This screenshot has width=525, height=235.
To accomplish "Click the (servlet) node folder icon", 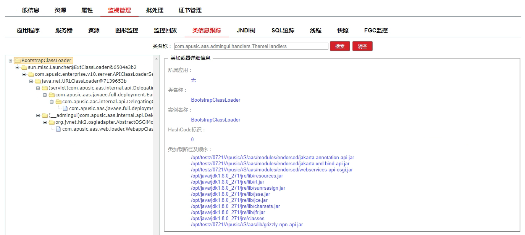I will 45,88.
